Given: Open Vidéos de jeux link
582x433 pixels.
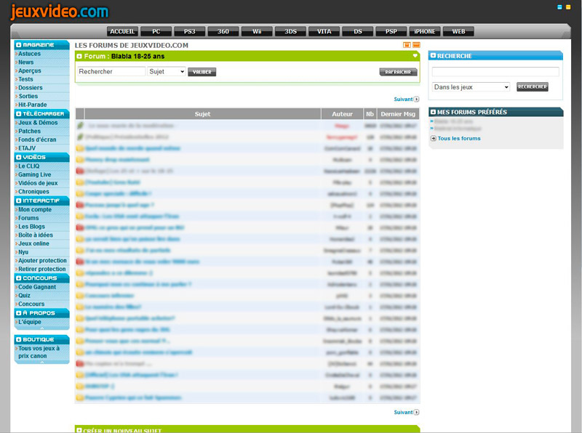Looking at the screenshot, I should (x=38, y=183).
